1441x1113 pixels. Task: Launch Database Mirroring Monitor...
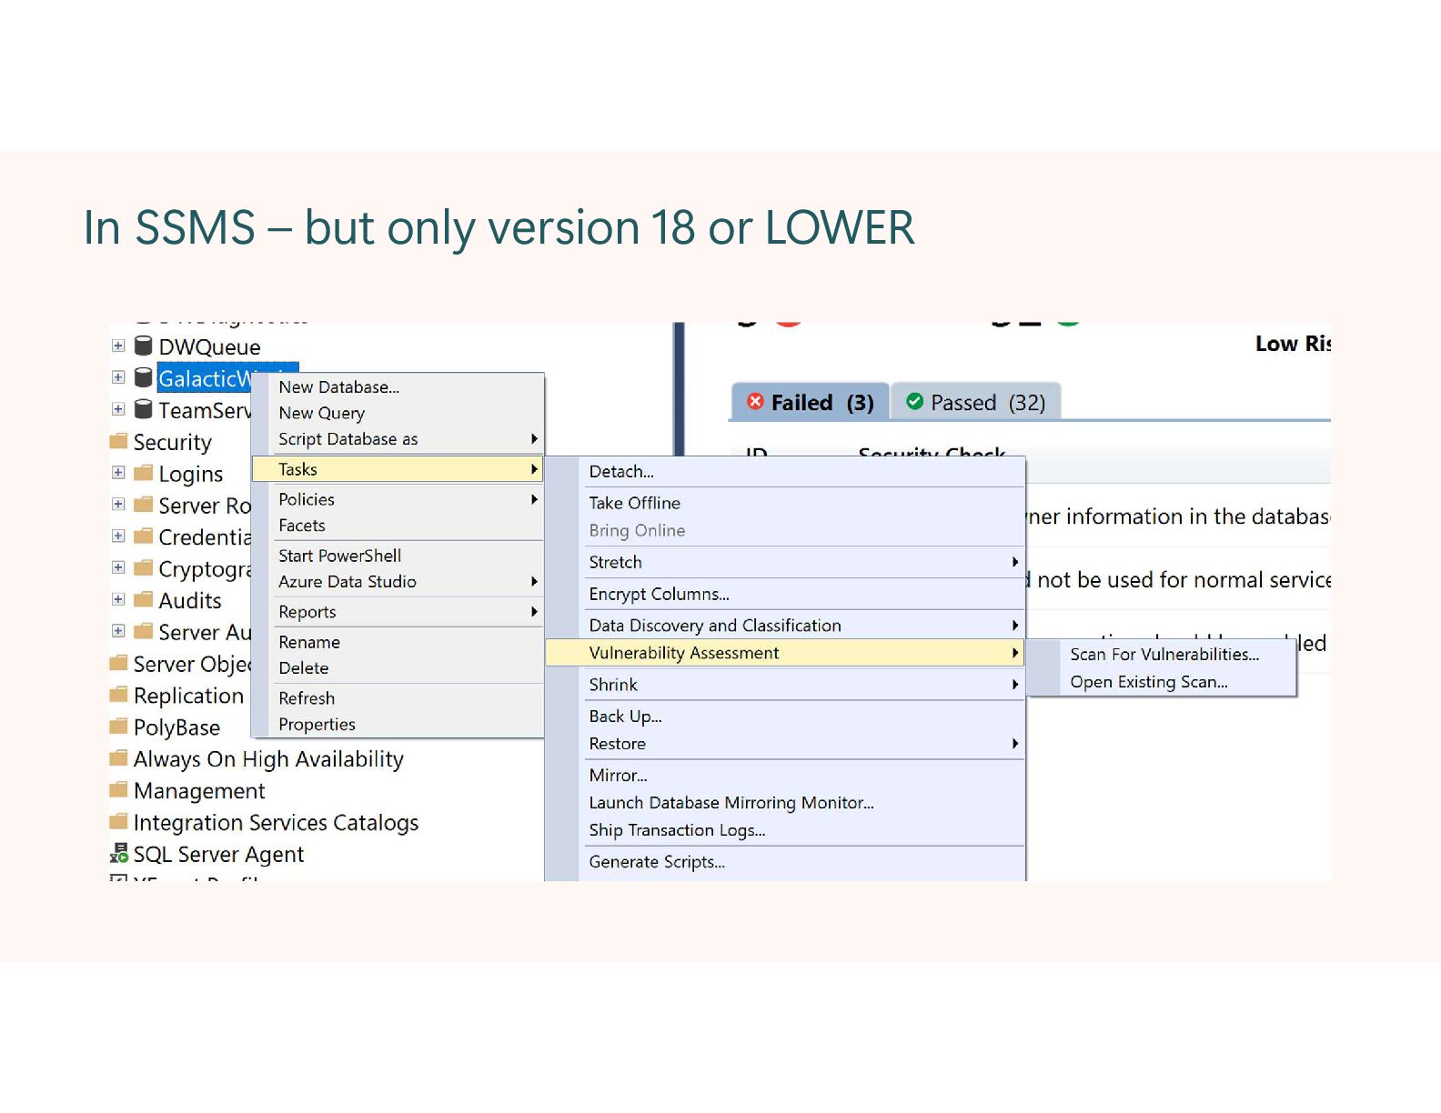click(786, 803)
